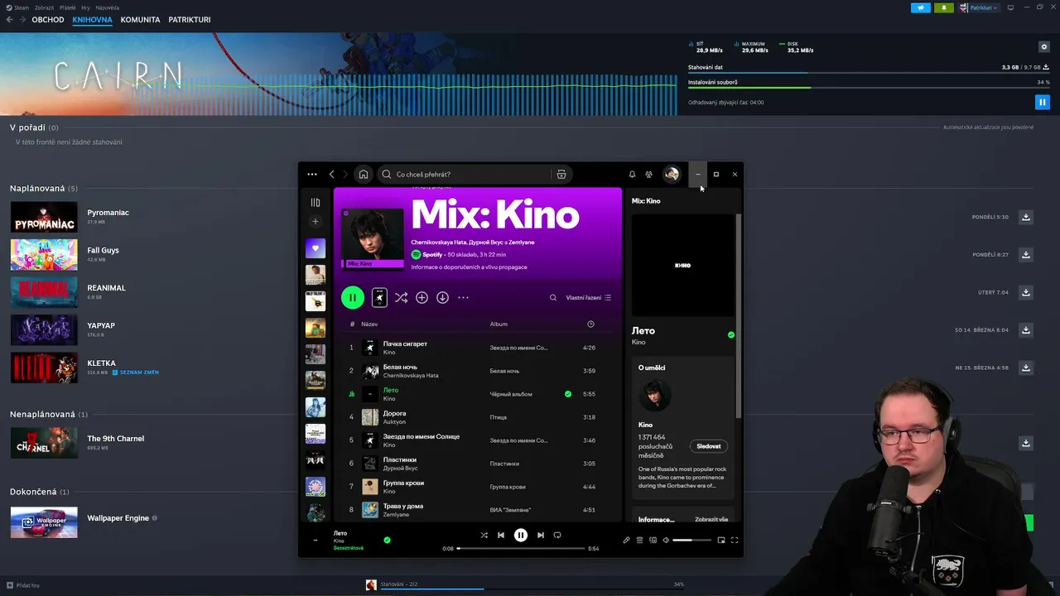Open Spotify notifications bell
The image size is (1060, 596).
pyautogui.click(x=632, y=174)
